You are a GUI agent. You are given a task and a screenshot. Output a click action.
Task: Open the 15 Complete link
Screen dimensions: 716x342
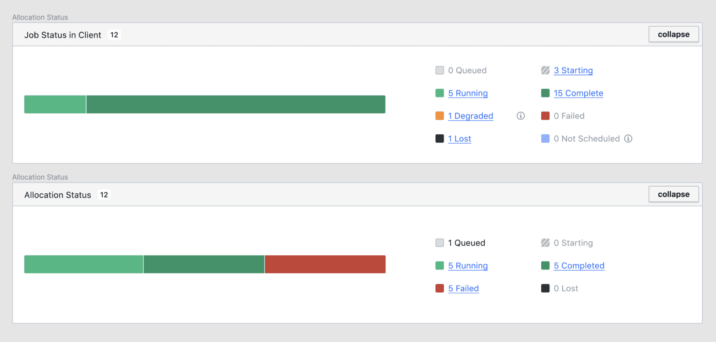578,93
